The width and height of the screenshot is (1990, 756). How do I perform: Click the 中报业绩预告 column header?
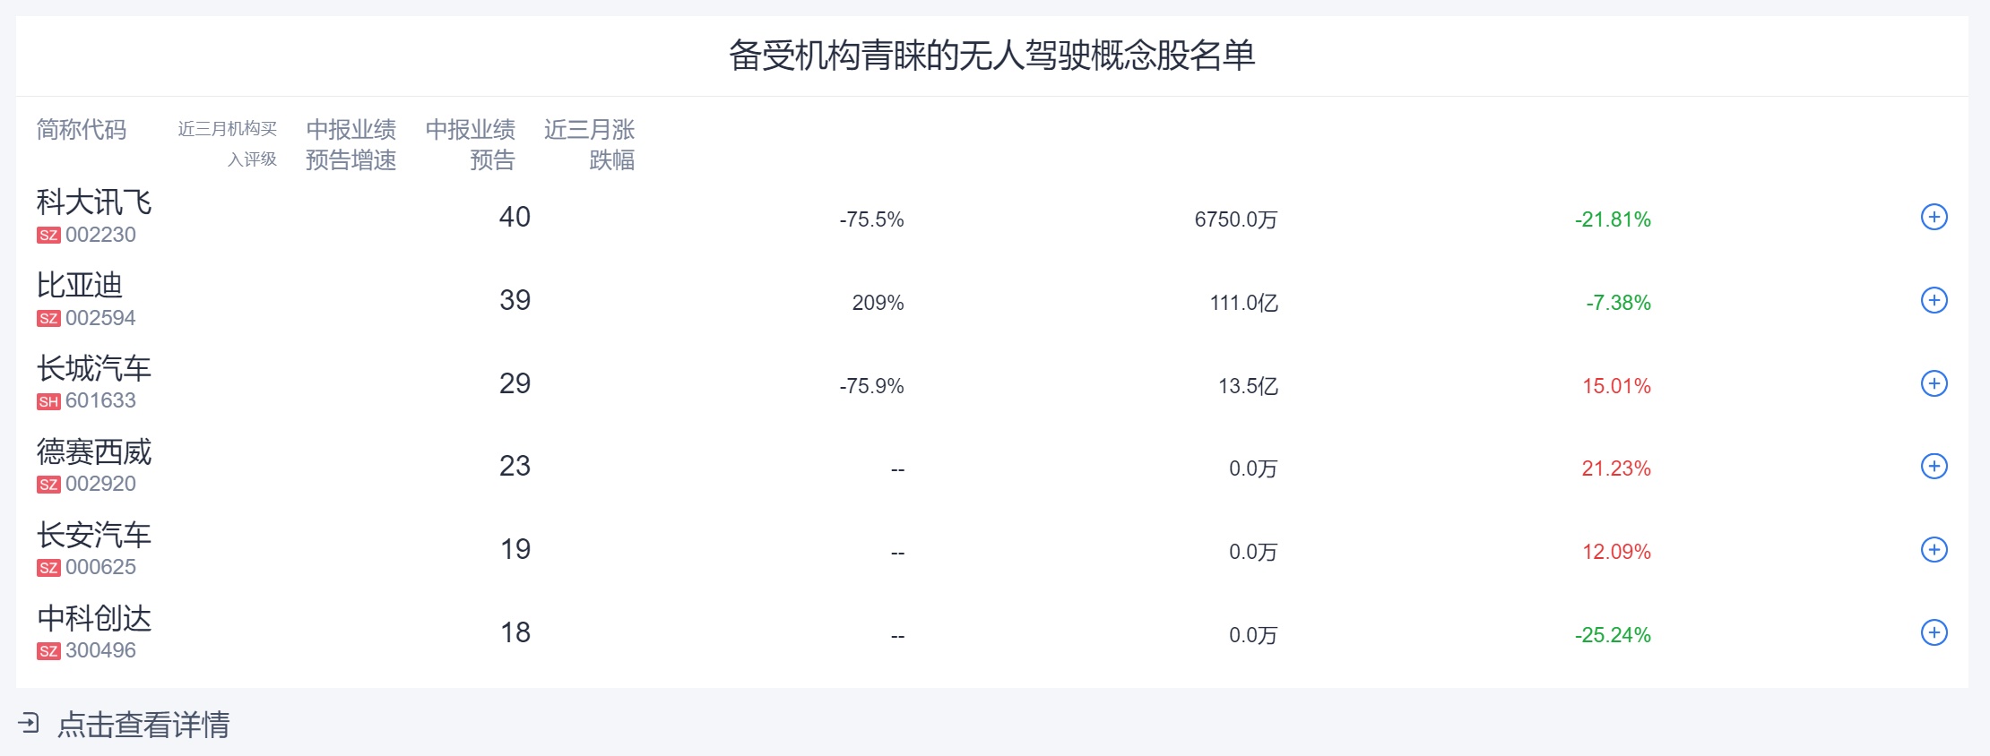(x=471, y=144)
